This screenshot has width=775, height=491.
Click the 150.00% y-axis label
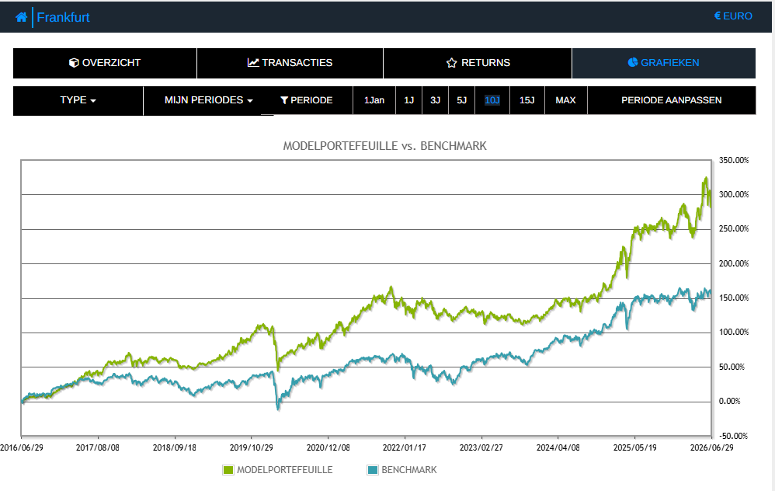(x=734, y=298)
